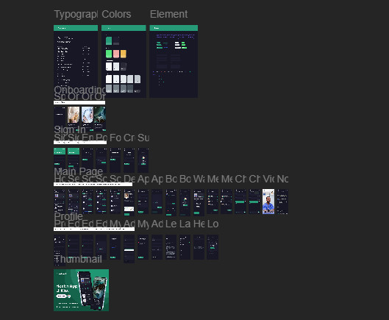
Task: Select the "Profile" section label
Action: point(68,216)
